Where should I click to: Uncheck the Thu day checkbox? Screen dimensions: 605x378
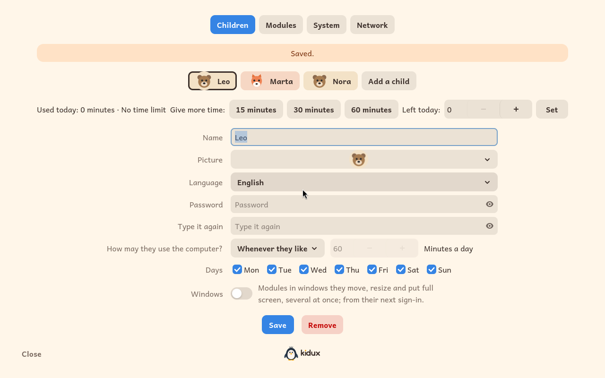339,269
